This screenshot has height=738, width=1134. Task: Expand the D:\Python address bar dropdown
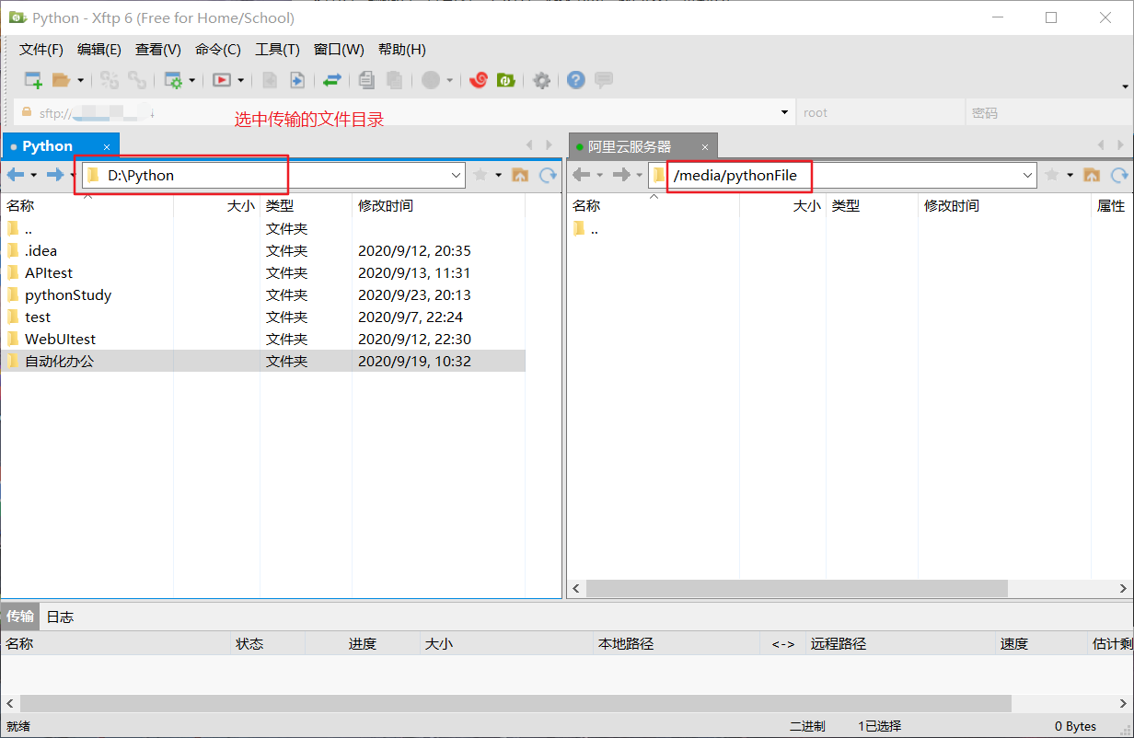(457, 175)
